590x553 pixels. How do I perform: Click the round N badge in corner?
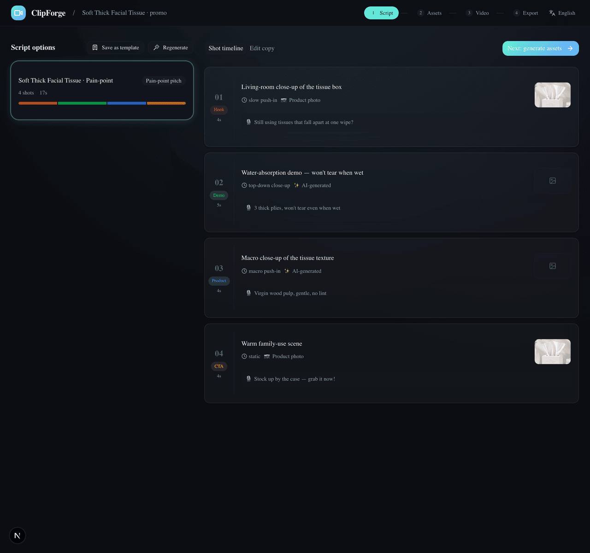pos(18,535)
